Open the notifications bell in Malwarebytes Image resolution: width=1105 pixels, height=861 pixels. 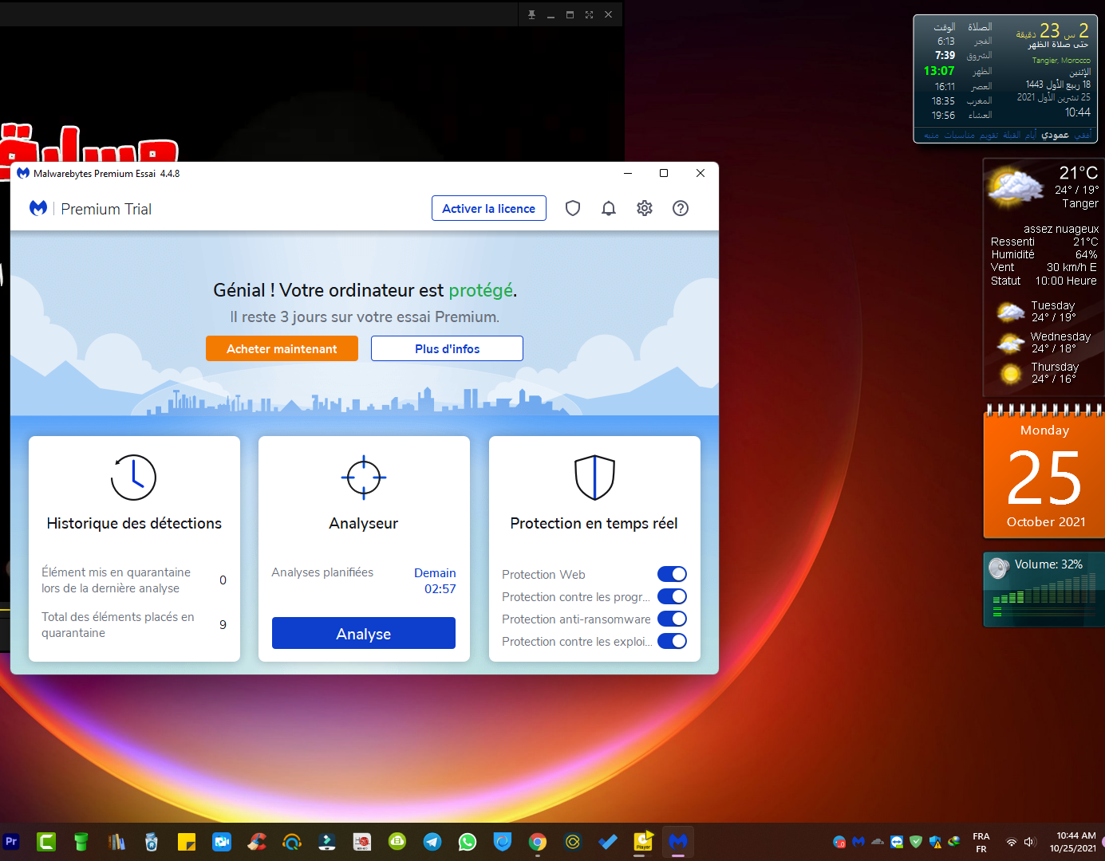609,208
